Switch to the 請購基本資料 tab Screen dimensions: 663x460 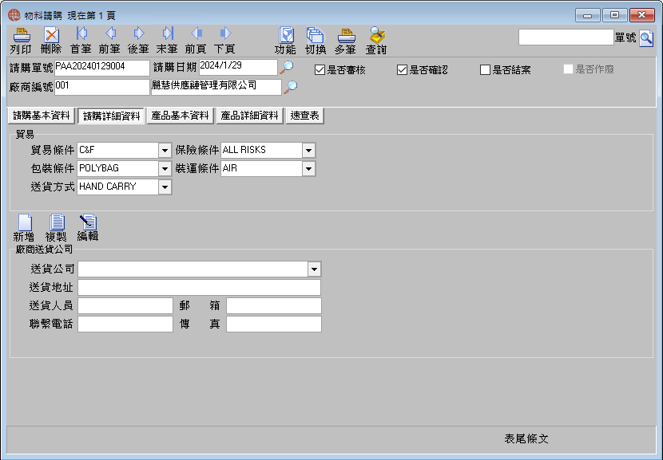click(x=42, y=116)
